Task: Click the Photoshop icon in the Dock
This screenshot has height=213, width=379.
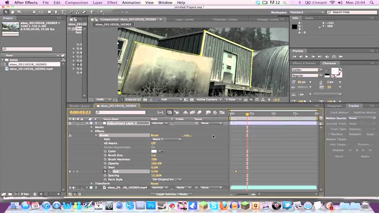Action: (x=151, y=205)
